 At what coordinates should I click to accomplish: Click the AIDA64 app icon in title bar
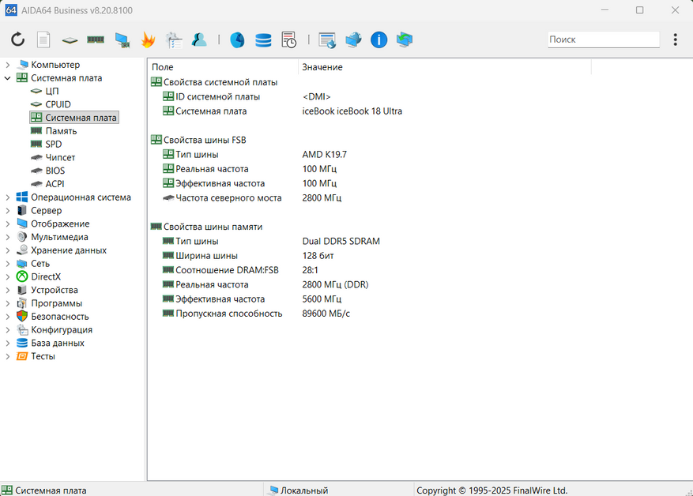(x=11, y=10)
